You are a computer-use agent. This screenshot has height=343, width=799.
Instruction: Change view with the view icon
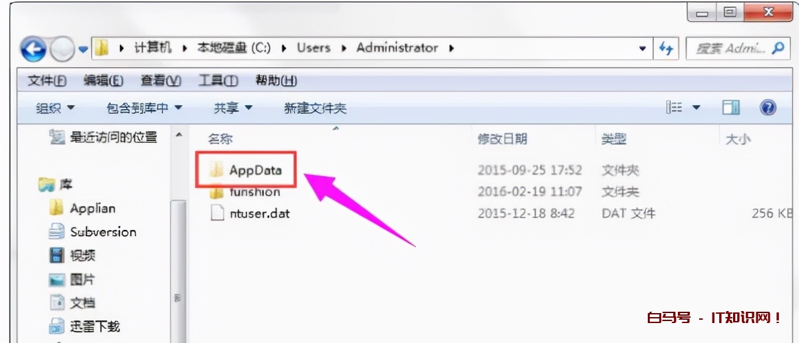674,107
